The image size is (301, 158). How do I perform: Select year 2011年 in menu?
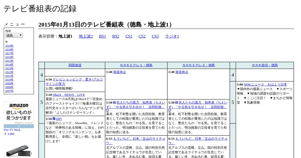(9, 76)
